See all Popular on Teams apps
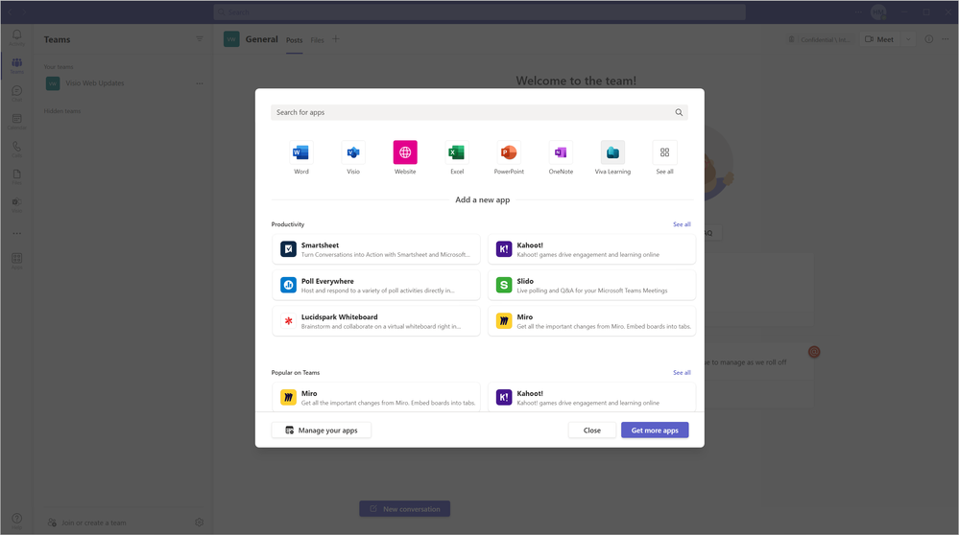 [x=682, y=373]
